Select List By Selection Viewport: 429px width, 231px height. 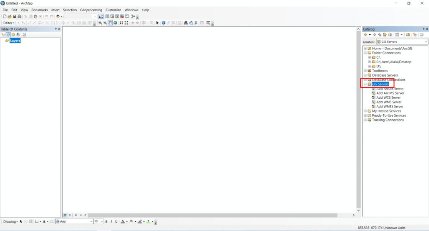(18, 35)
